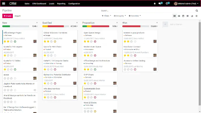Viewport: 201px width, 113px height.
Task: Set first priority star on asasa card
Action: pyautogui.click(x=5, y=78)
